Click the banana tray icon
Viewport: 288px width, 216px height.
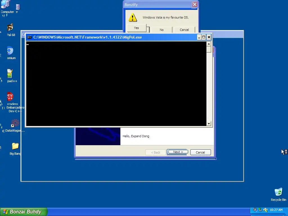point(265,210)
